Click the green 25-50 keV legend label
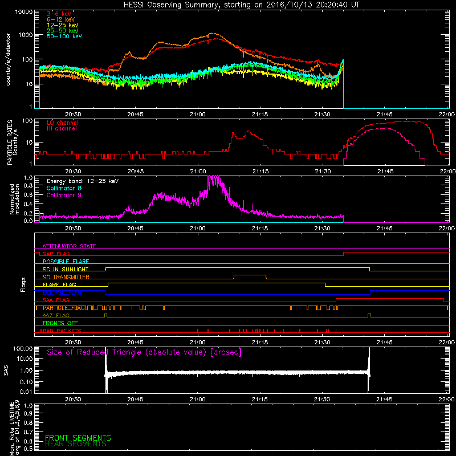The height and width of the screenshot is (456, 456). pos(63,31)
